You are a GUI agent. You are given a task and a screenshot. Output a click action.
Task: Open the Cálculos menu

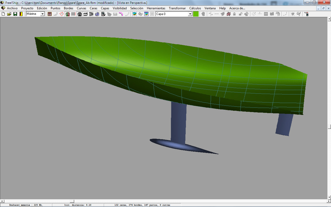195,8
